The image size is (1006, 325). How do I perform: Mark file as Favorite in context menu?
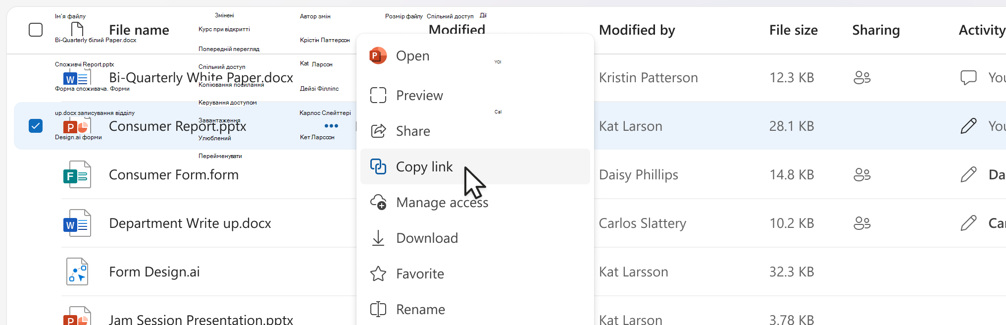475,273
